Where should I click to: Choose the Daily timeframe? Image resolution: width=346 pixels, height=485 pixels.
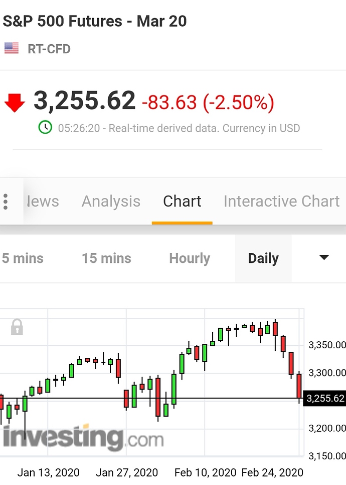click(x=263, y=259)
